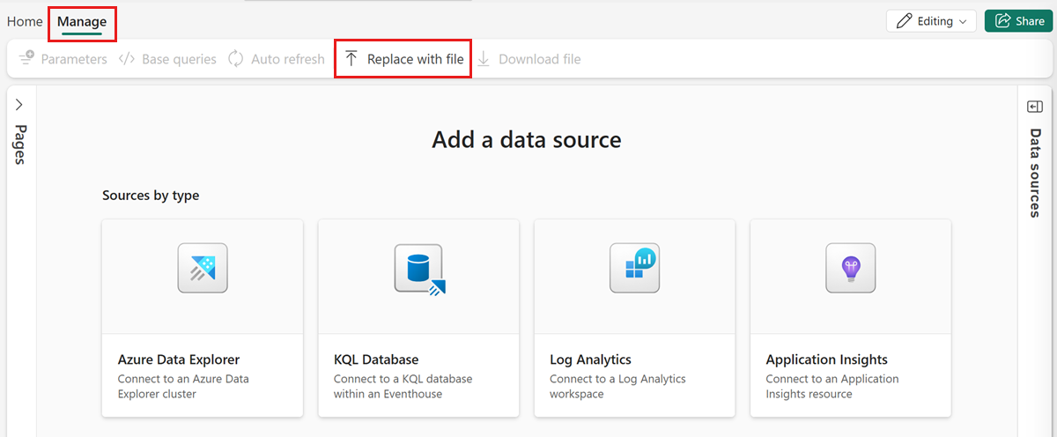The width and height of the screenshot is (1057, 437).
Task: Click the Replace with file upload icon
Action: [x=351, y=59]
